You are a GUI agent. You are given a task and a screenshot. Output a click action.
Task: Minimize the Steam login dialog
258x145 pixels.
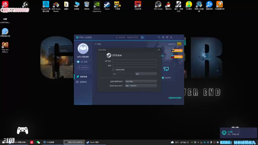[157, 50]
